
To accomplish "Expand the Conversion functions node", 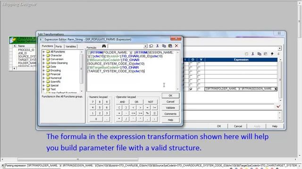I will point(43,59).
